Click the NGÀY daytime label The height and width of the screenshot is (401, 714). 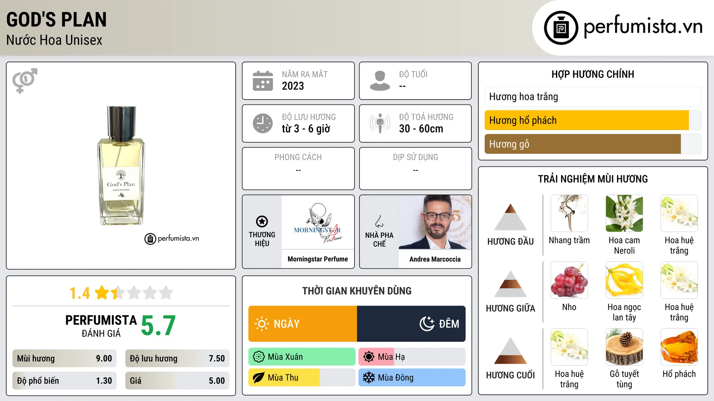pos(287,324)
